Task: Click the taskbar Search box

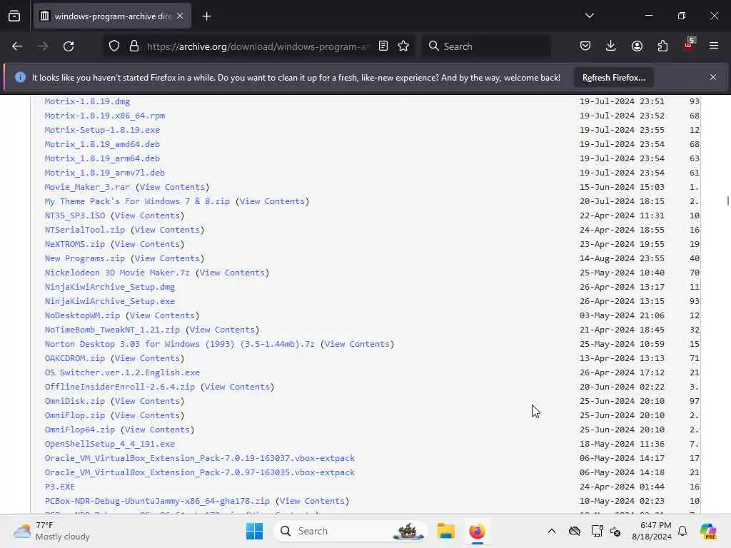Action: [x=351, y=531]
